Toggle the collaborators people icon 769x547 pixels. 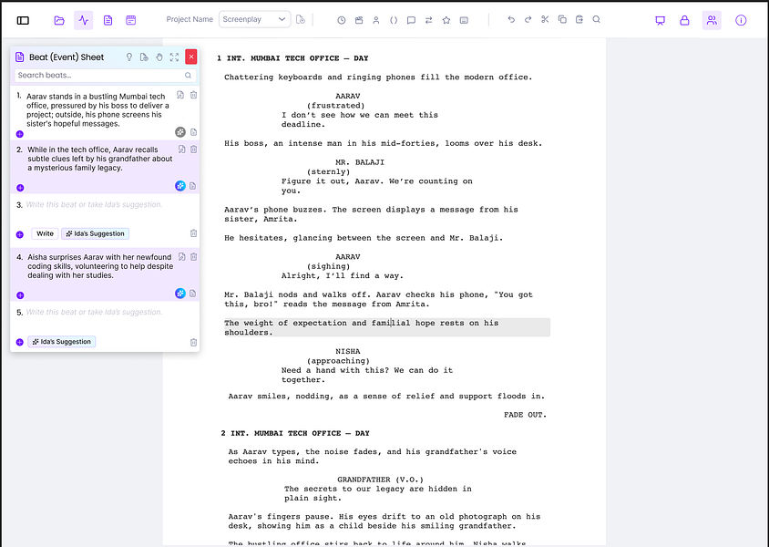[712, 20]
